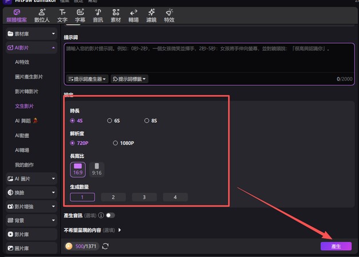Open 我的創作 in the sidebar
Image resolution: width=359 pixels, height=257 pixels.
click(x=24, y=164)
